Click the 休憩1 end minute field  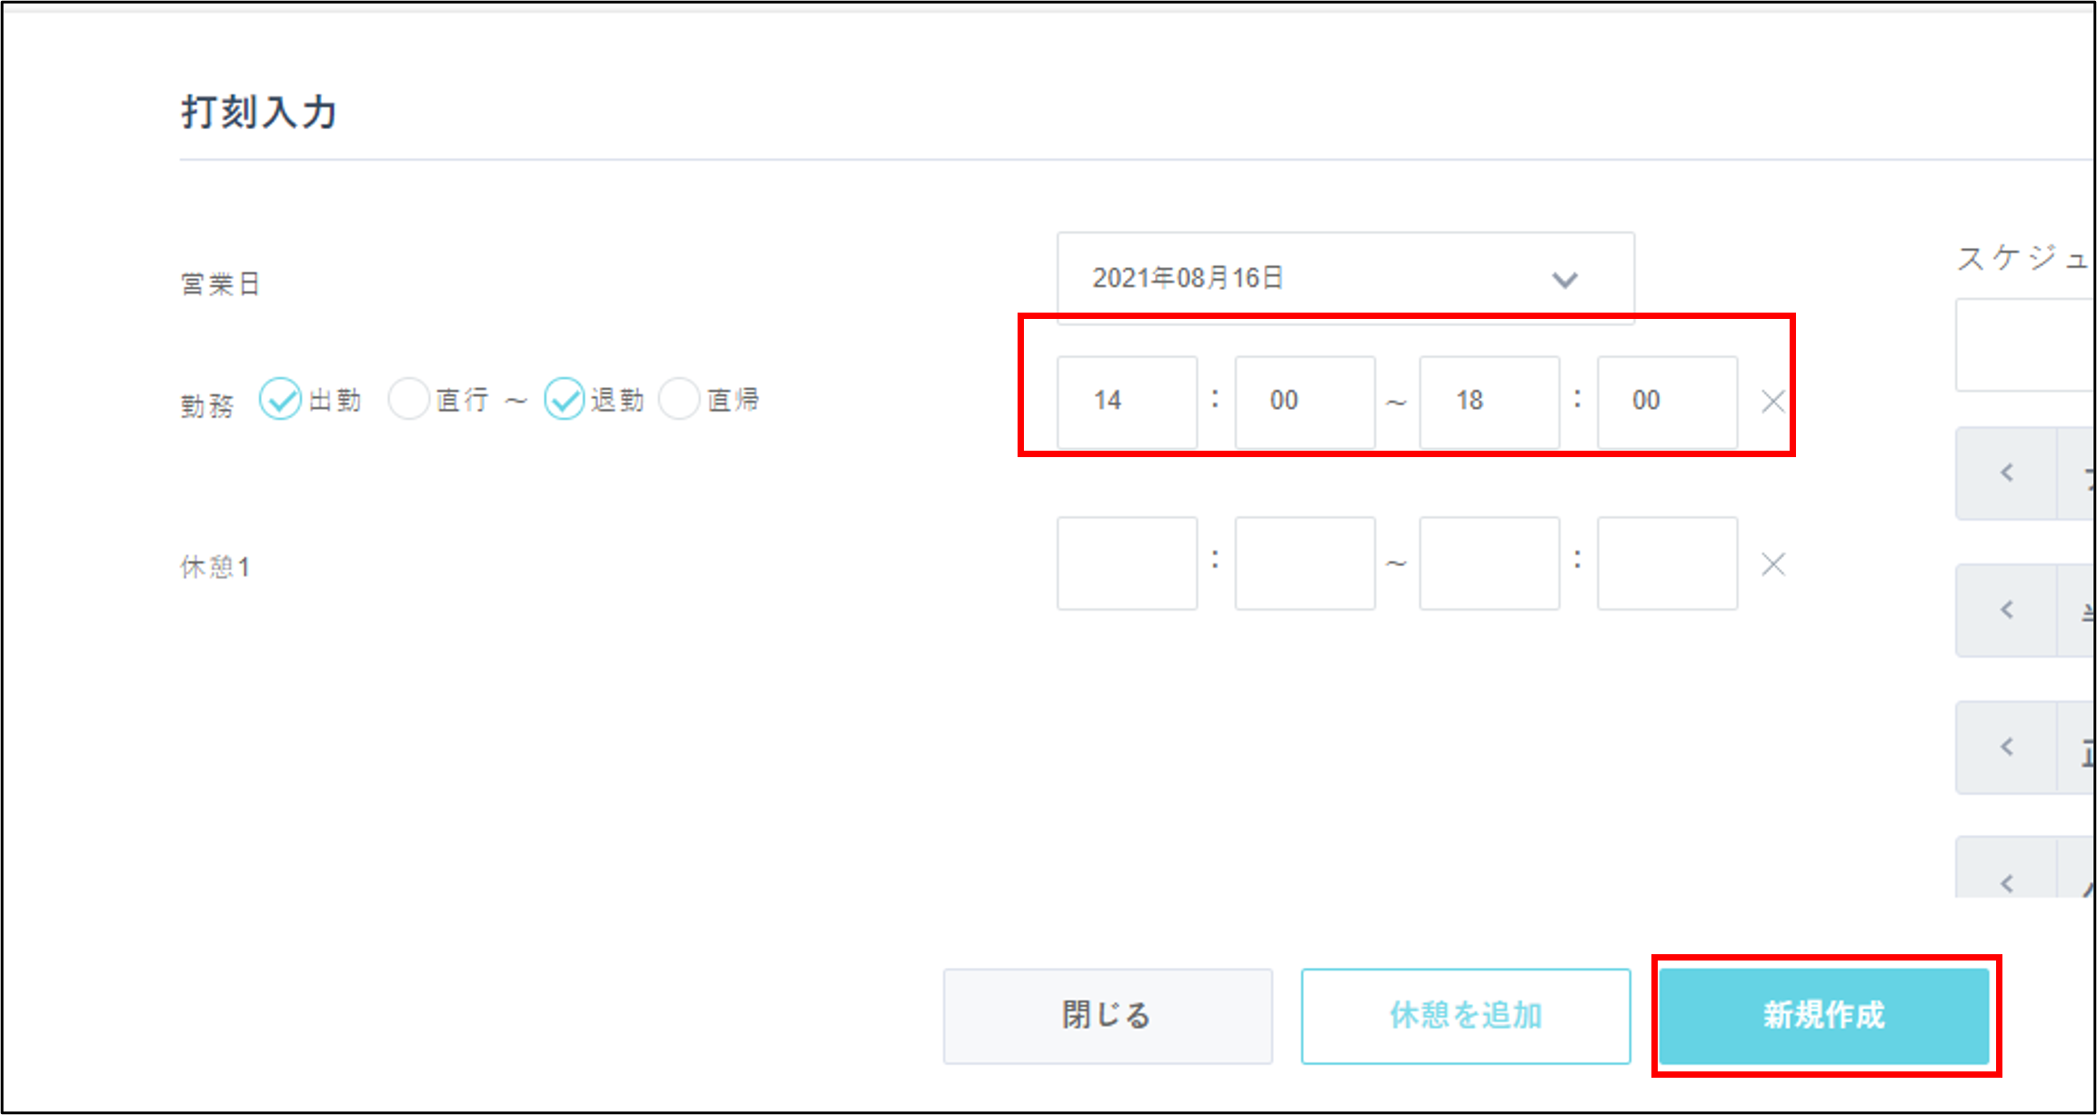click(x=1667, y=563)
